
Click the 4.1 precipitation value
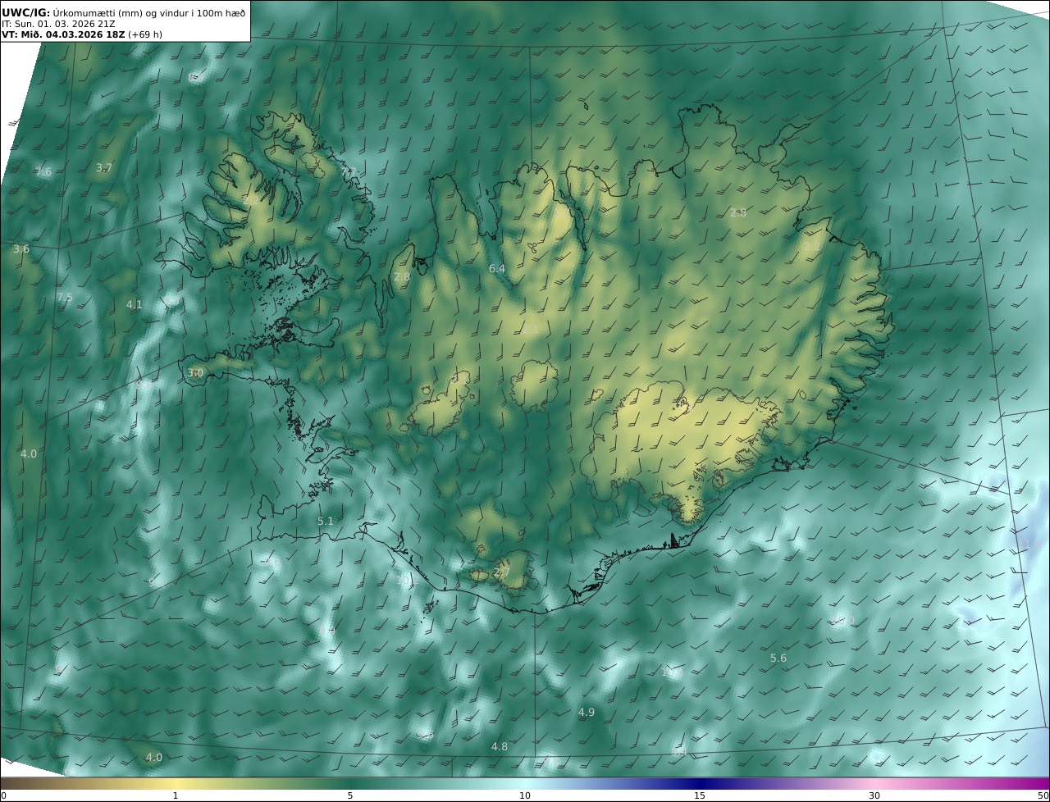point(134,304)
